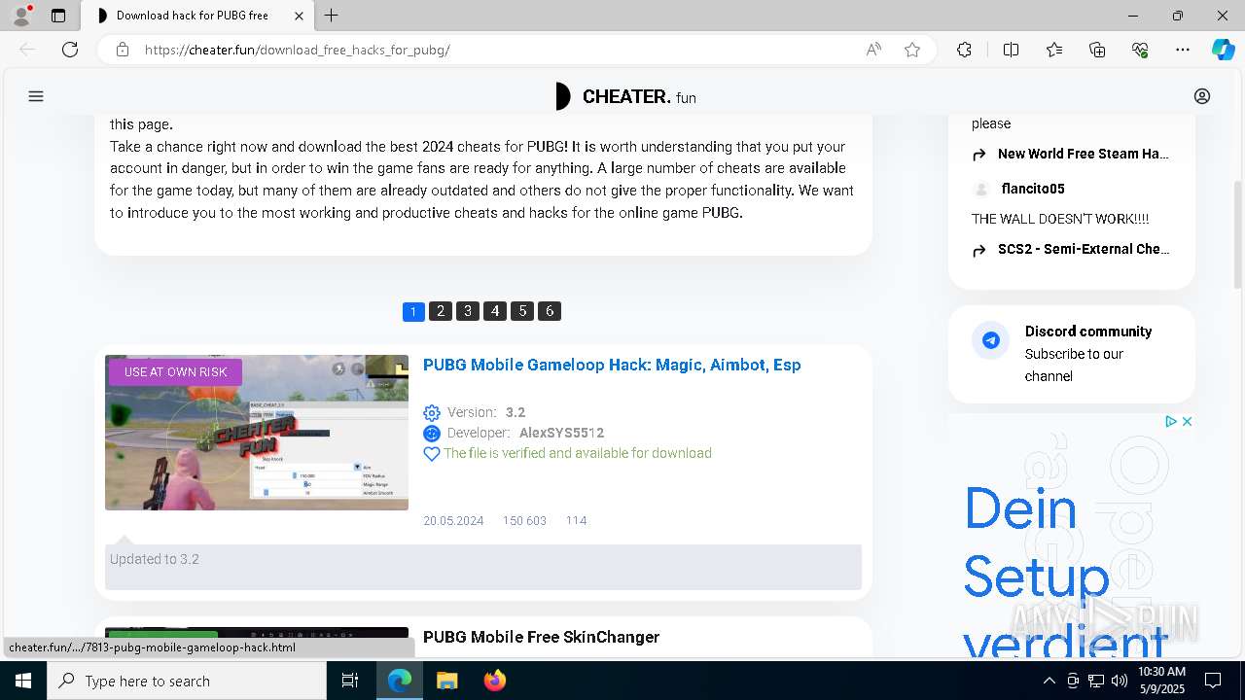Open Favorites list icon
1245x700 pixels.
[1054, 50]
